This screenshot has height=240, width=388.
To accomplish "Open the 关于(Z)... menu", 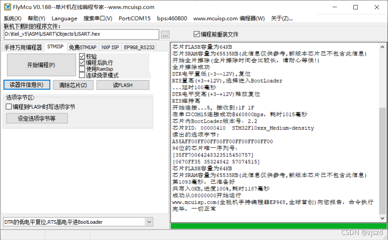I will coord(281,18).
